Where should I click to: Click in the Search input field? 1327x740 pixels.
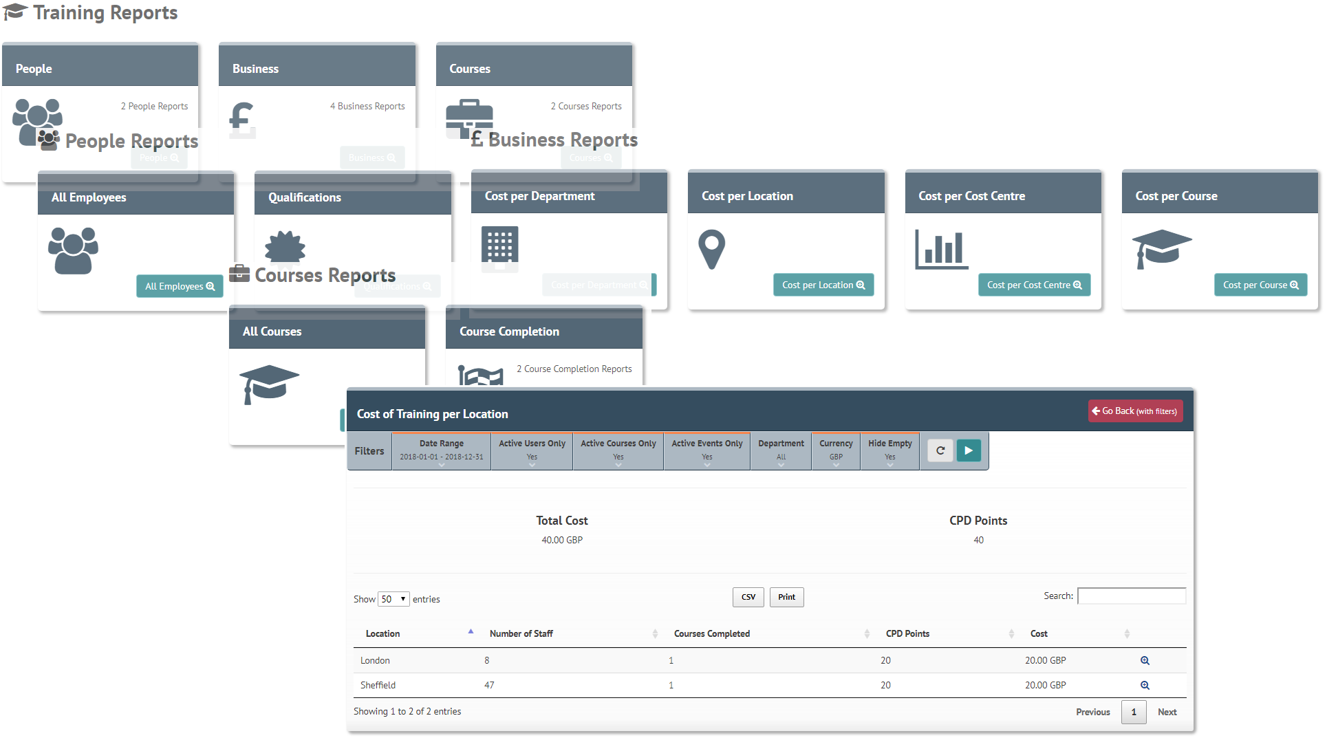pos(1132,596)
